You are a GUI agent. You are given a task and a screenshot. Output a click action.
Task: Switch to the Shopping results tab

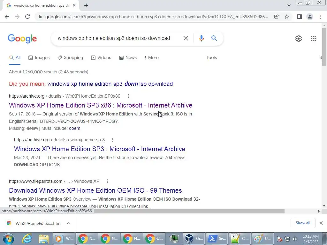click(x=70, y=58)
